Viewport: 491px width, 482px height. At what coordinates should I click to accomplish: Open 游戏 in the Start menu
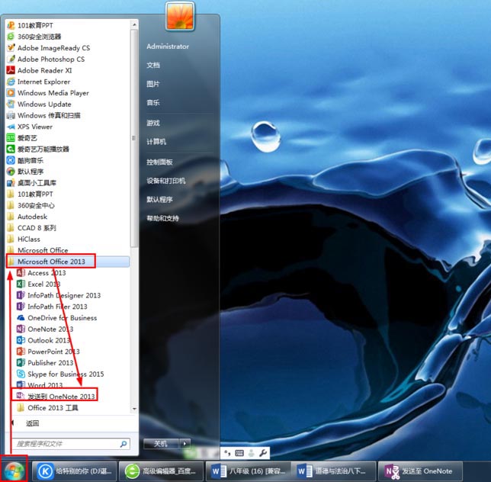click(x=153, y=123)
